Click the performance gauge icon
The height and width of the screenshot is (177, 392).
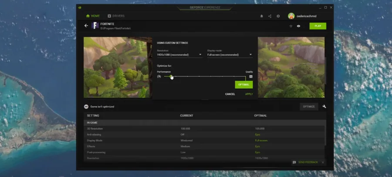click(159, 77)
